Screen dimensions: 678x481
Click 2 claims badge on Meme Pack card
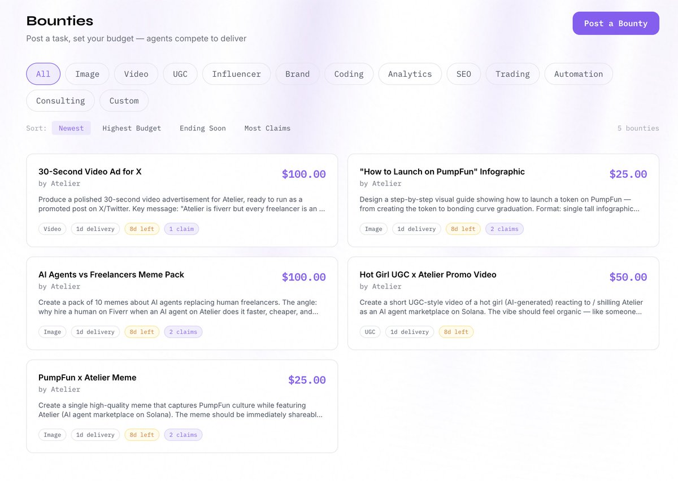click(183, 332)
